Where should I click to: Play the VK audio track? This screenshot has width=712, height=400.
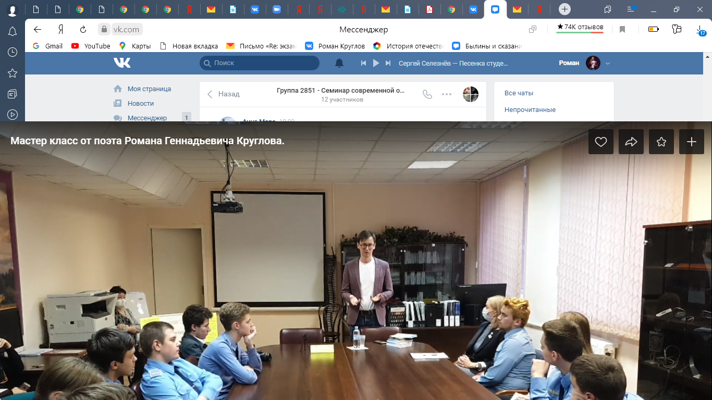[376, 63]
